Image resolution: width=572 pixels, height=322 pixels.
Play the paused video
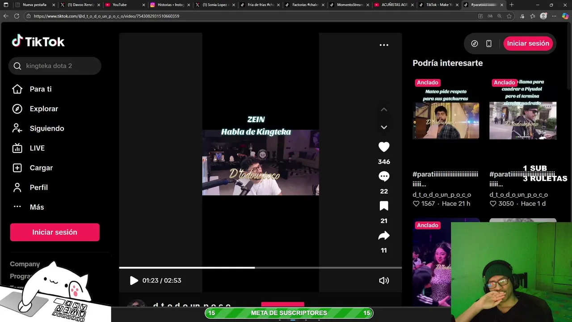134,280
